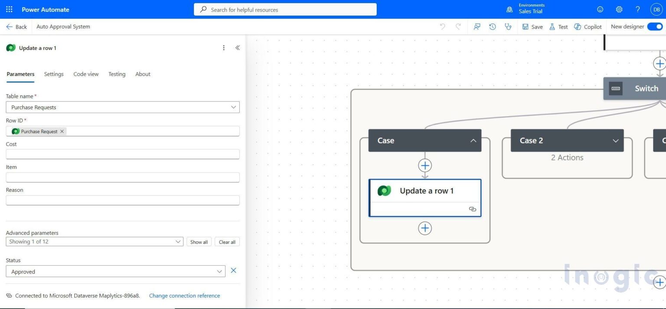
Task: Click the insert step plus above Switch
Action: coord(659,64)
